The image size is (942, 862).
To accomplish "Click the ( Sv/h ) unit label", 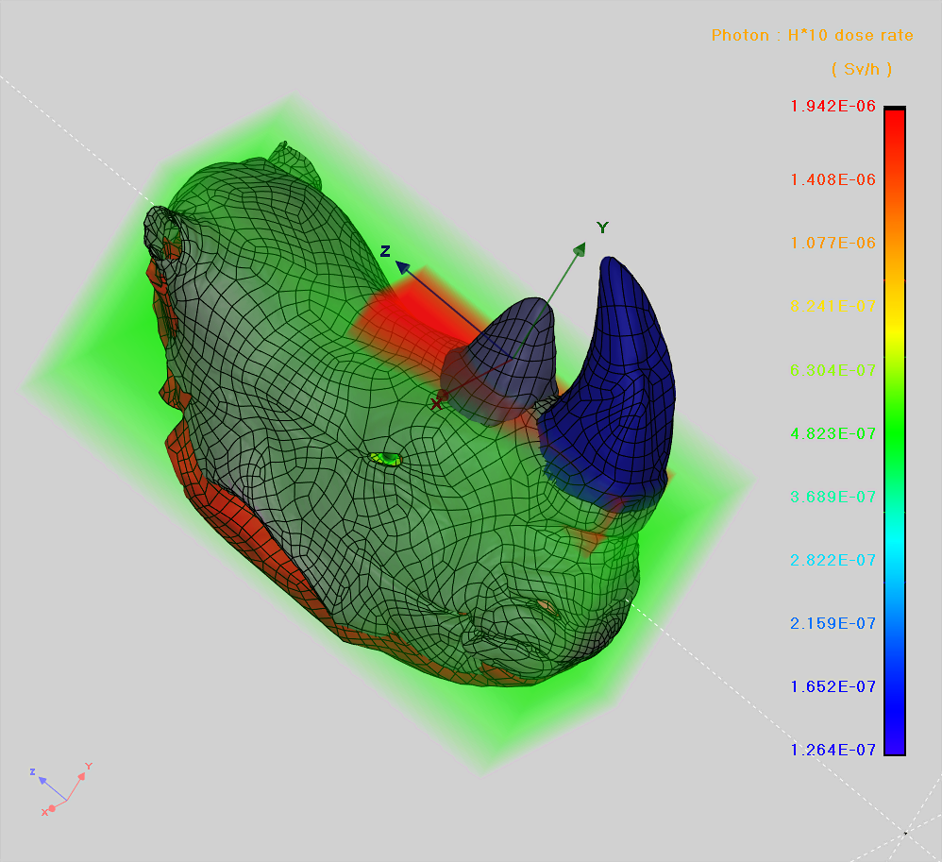I will (x=861, y=69).
